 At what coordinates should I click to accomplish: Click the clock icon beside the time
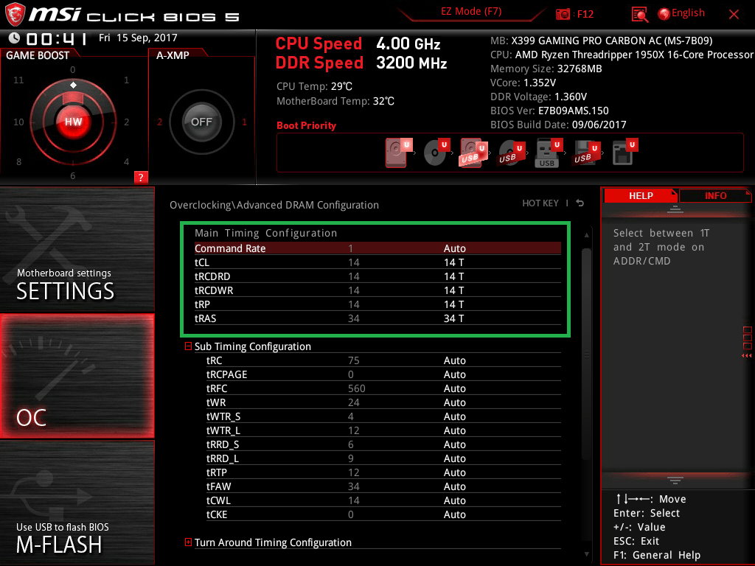pos(14,38)
